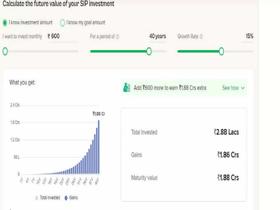Click the ₹1.88 Cr chart label

tap(98, 114)
